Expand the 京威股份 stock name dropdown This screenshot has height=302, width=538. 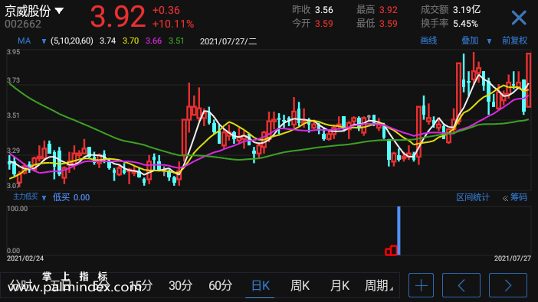point(59,11)
